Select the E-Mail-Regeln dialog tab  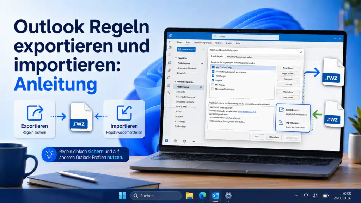click(x=217, y=56)
